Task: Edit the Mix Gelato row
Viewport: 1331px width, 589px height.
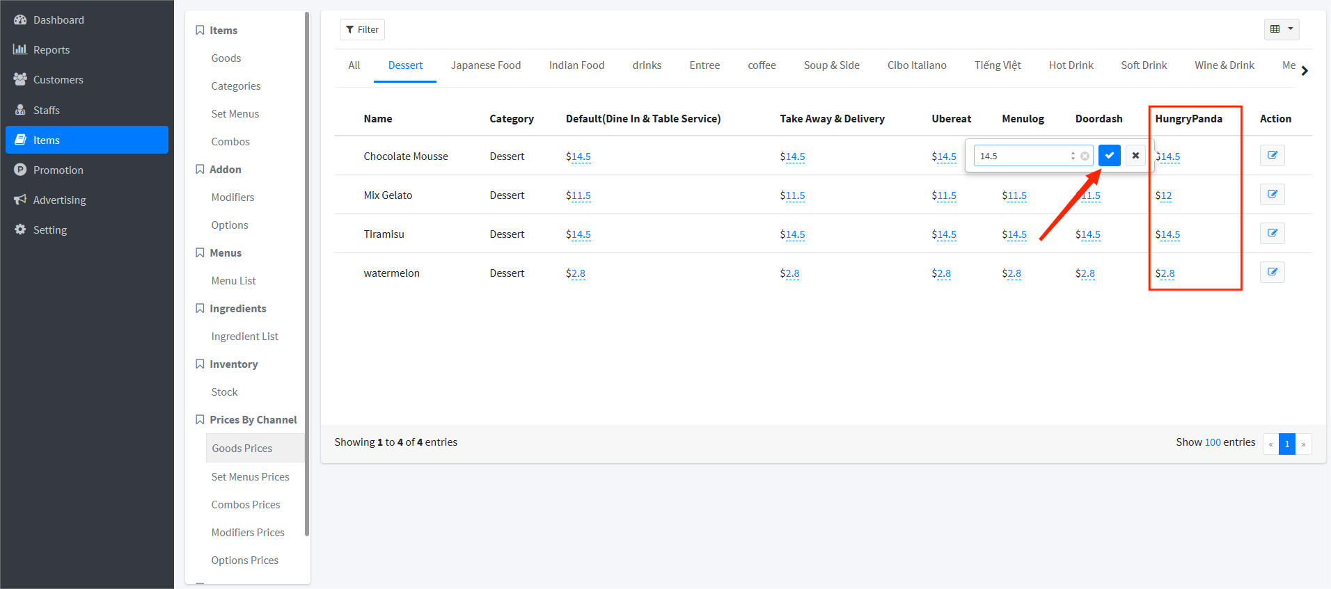Action: coord(1272,194)
